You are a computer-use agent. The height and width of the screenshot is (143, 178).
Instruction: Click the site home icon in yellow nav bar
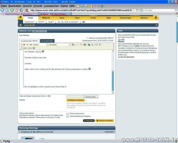coord(20,17)
